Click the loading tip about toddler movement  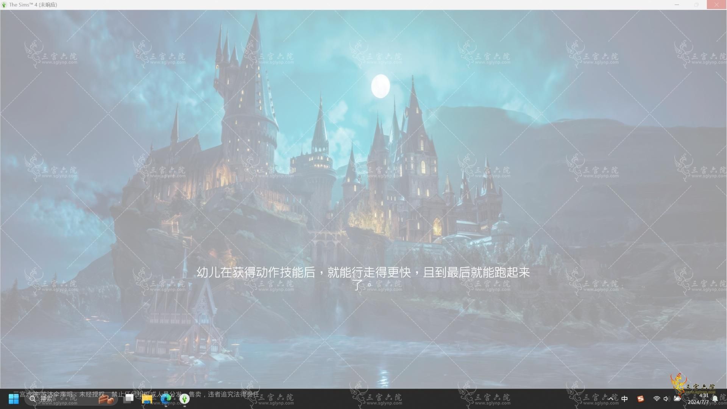pyautogui.click(x=363, y=278)
